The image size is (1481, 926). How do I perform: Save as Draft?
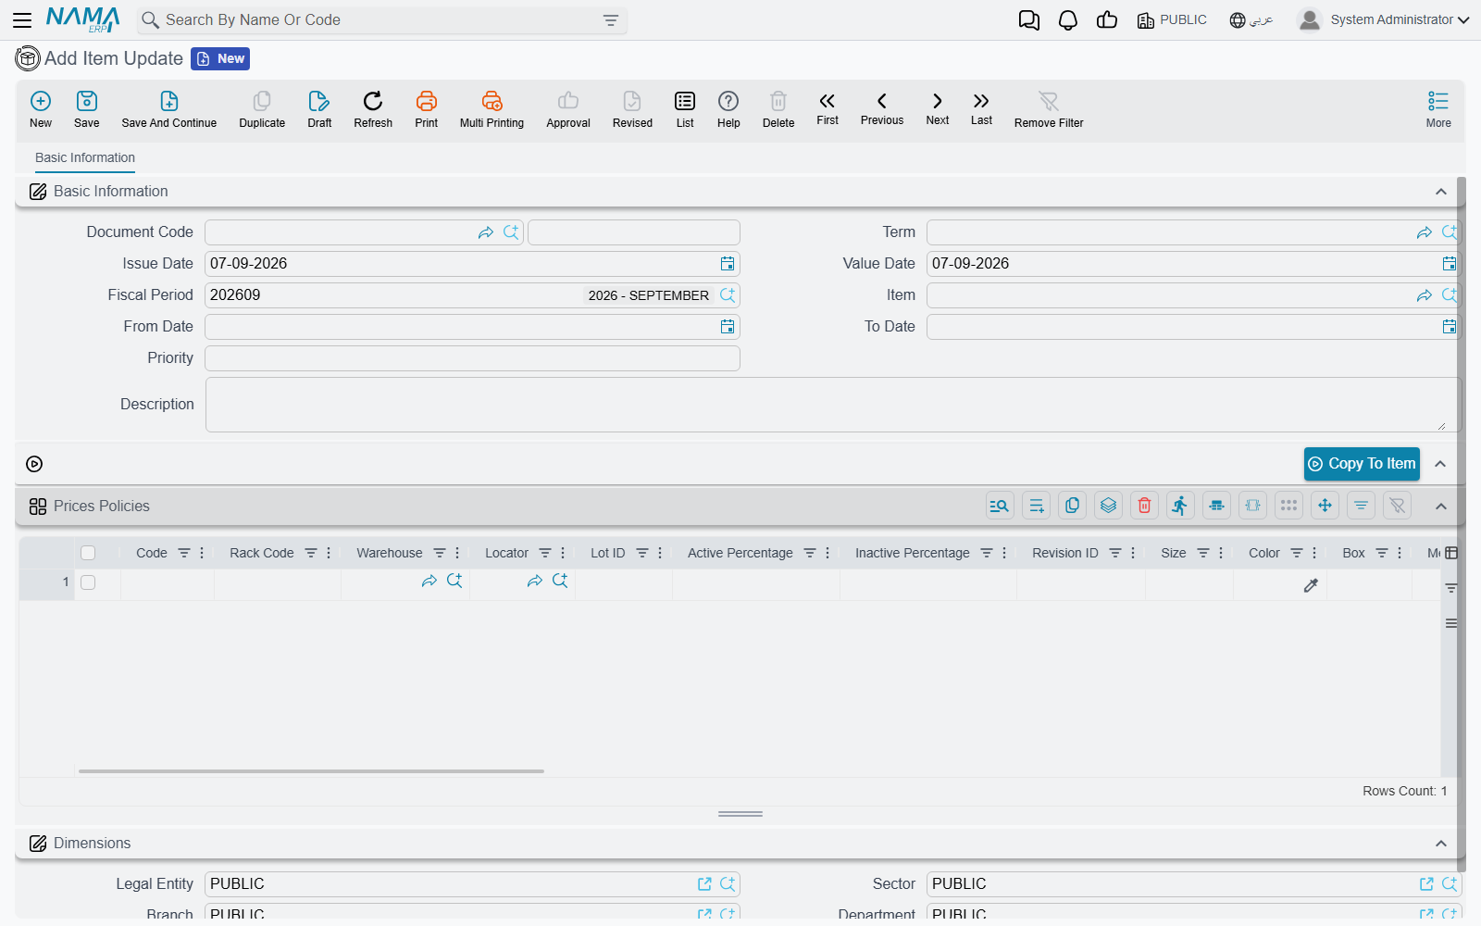click(319, 109)
